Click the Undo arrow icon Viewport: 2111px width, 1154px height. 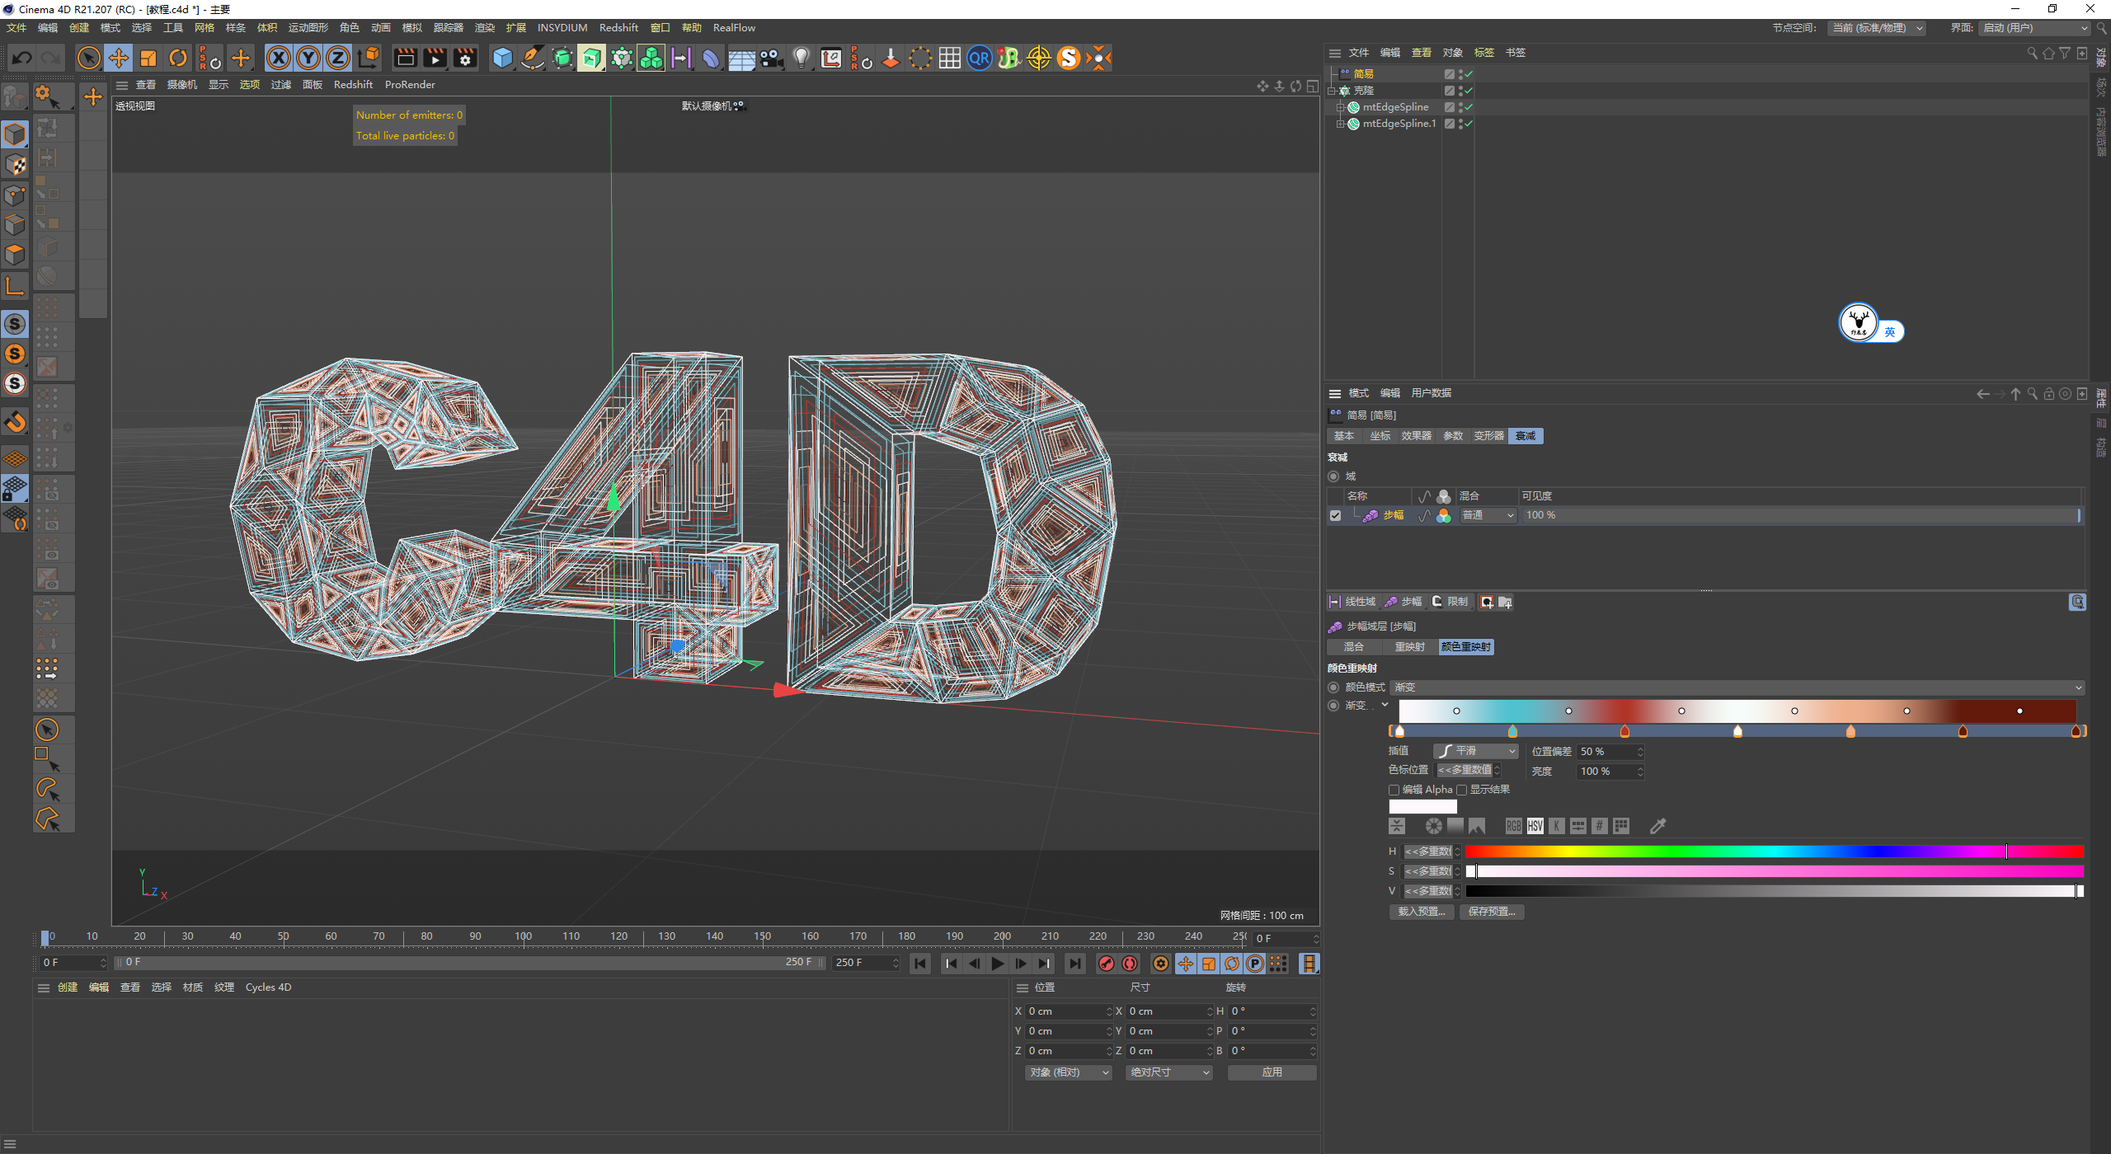22,58
